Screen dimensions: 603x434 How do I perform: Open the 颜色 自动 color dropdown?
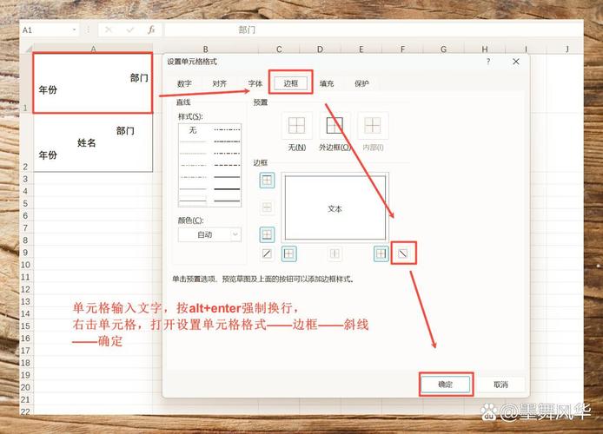(x=209, y=234)
